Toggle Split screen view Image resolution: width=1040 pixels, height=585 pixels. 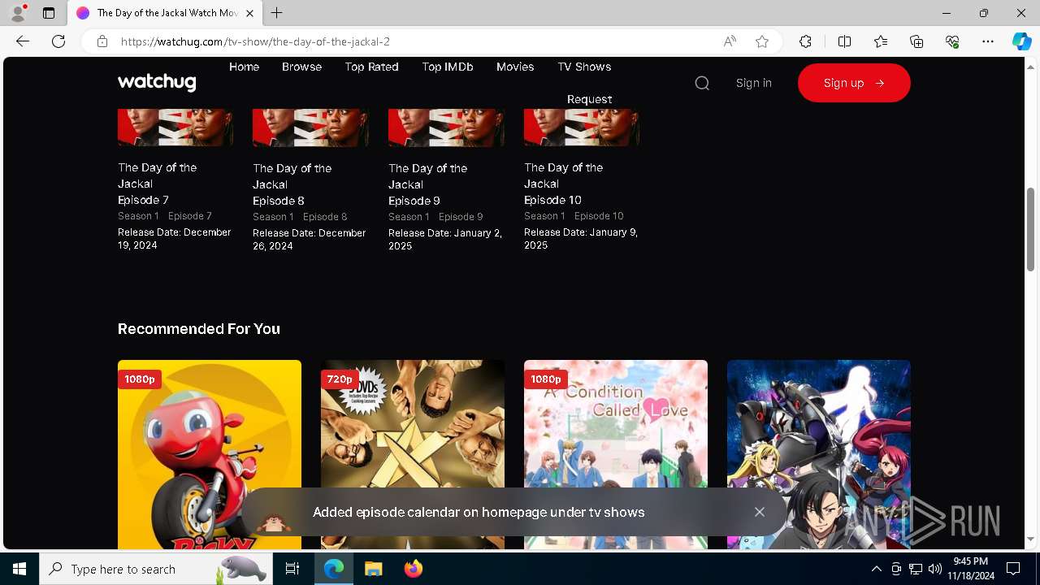844,41
